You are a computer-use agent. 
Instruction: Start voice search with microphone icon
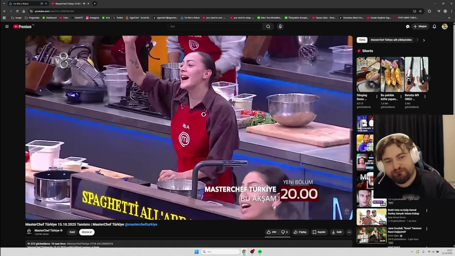(280, 26)
